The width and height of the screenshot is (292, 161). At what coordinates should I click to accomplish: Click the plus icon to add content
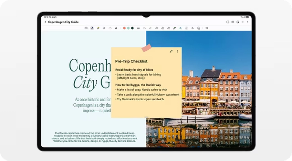(x=243, y=22)
